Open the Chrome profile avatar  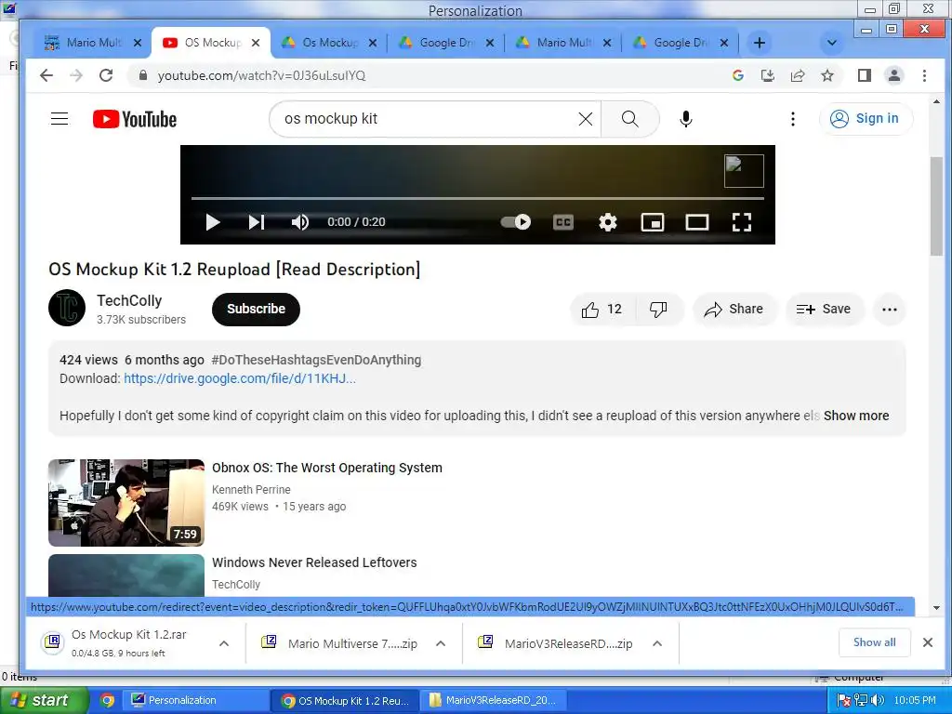point(894,75)
